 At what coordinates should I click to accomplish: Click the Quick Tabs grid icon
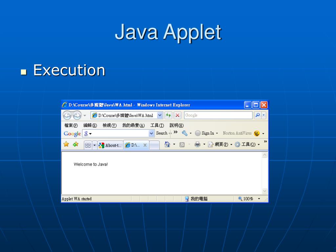pos(88,145)
